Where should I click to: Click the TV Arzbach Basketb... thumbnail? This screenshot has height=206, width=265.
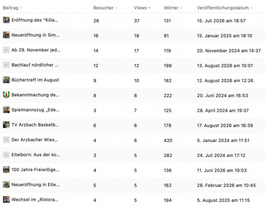(6, 125)
